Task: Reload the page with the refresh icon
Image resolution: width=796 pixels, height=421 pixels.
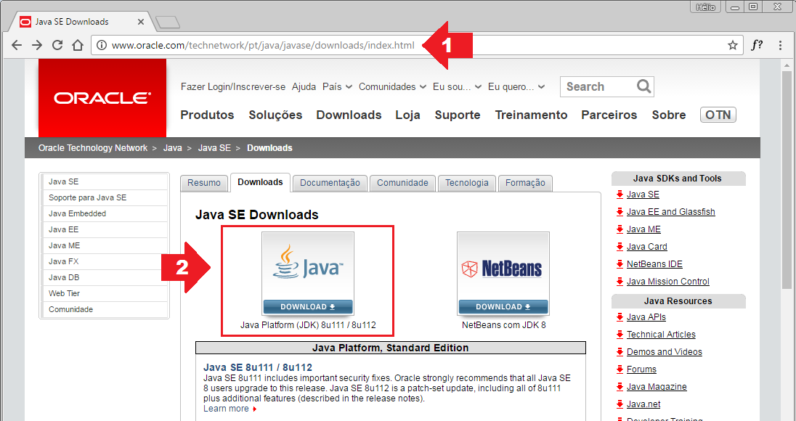Action: pyautogui.click(x=57, y=45)
